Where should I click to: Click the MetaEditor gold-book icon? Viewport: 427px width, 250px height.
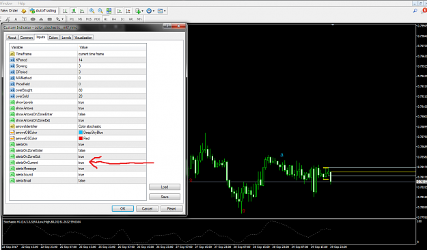coord(24,11)
